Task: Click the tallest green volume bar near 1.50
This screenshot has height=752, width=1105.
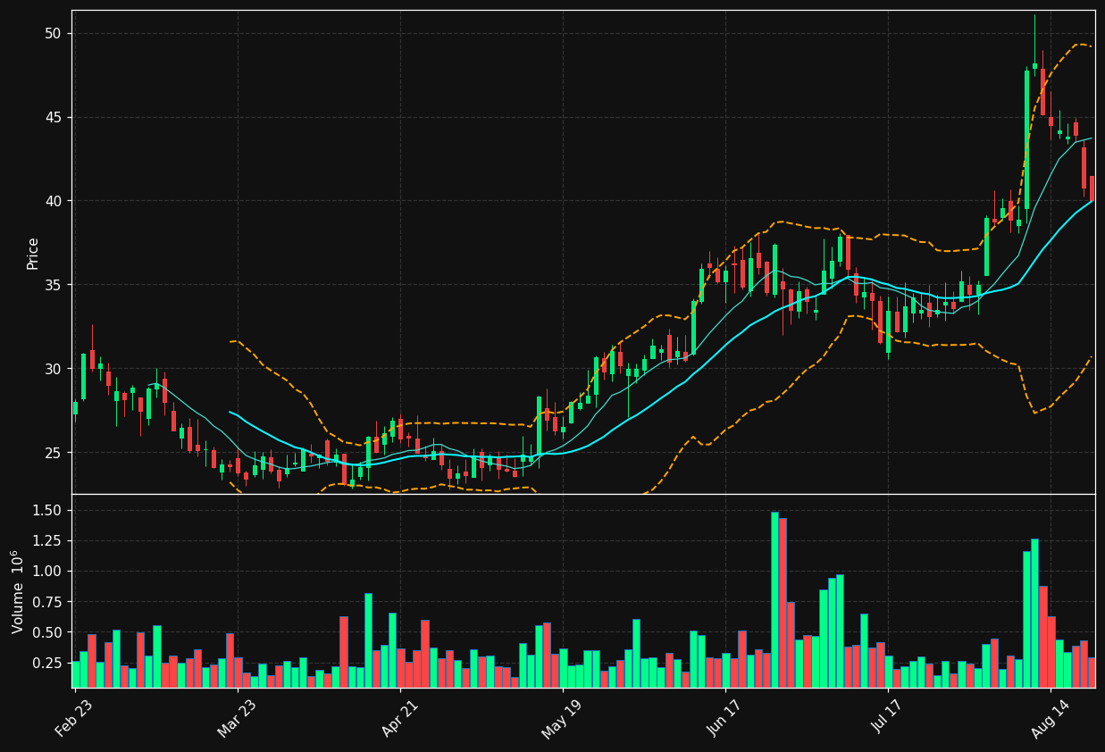Action: (774, 599)
